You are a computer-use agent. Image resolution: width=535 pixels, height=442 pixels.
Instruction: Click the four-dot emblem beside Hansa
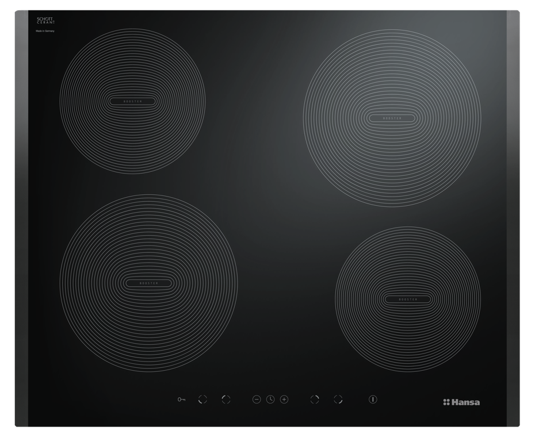(446, 402)
